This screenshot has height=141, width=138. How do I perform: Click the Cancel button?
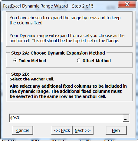click(23, 130)
